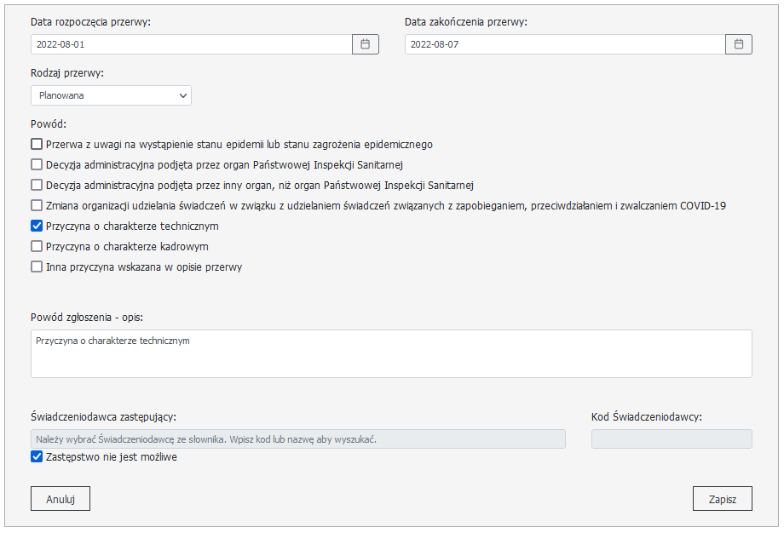Screen dimensions: 784x533
Task: Tick the Państwowa Inspekcja Sanitarna administrative decision checkbox
Action: click(37, 165)
